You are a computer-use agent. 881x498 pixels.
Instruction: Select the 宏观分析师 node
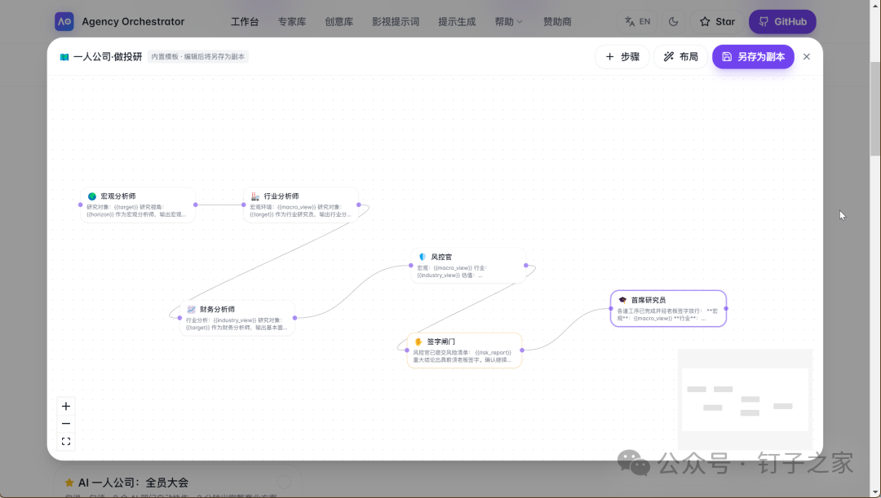[x=138, y=205]
